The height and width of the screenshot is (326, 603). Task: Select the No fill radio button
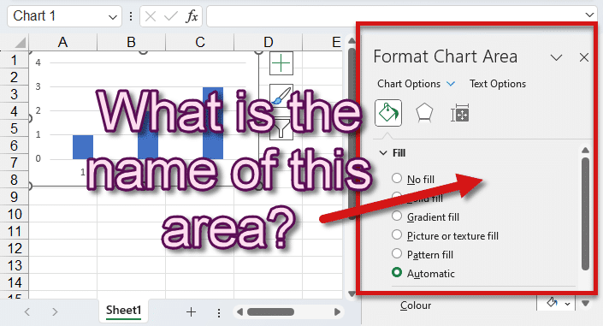tap(397, 178)
